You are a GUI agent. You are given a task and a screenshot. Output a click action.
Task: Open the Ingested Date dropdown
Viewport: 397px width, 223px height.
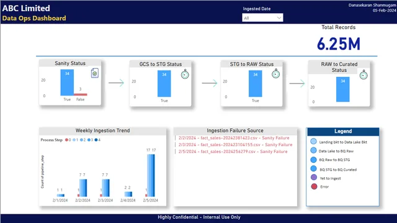tap(262, 18)
